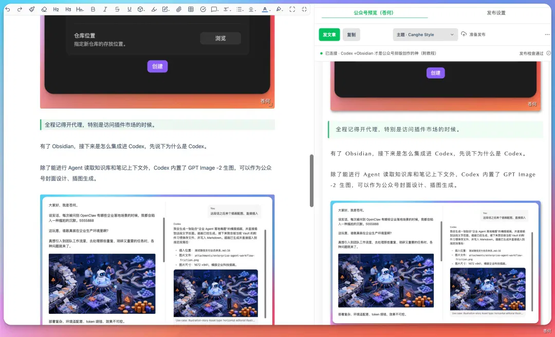Viewport: 555px width, 337px height.
Task: Click editor paragraph starting 除了能进行 Agent
Action: point(156,173)
